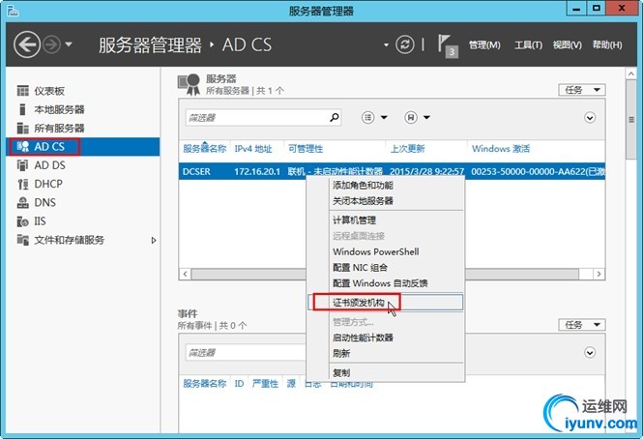
Task: Open the notifications flag icon
Action: coord(448,46)
